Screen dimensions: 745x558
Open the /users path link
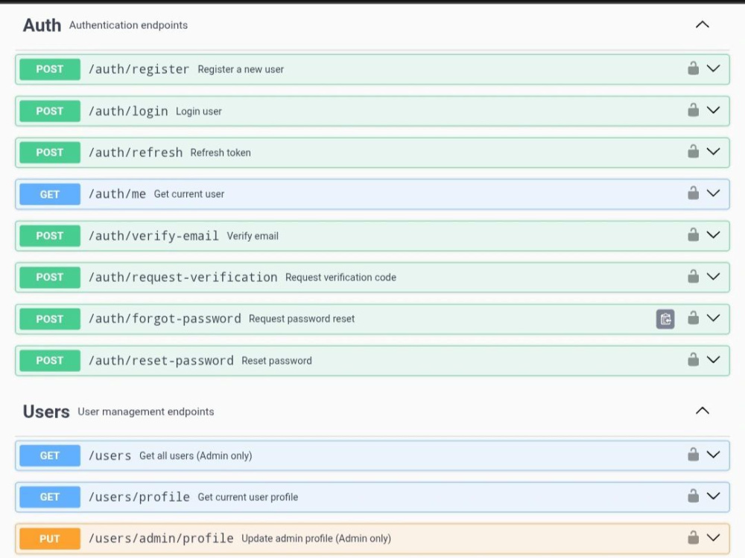(110, 455)
